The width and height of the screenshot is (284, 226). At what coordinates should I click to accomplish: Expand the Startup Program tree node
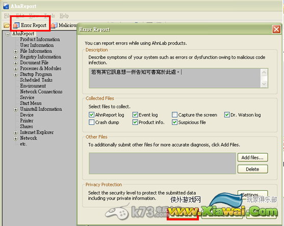[16, 75]
